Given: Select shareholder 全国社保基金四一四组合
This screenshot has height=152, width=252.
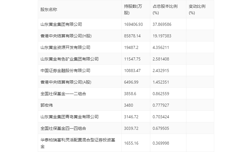Looking at the screenshot, I should [x=63, y=128].
